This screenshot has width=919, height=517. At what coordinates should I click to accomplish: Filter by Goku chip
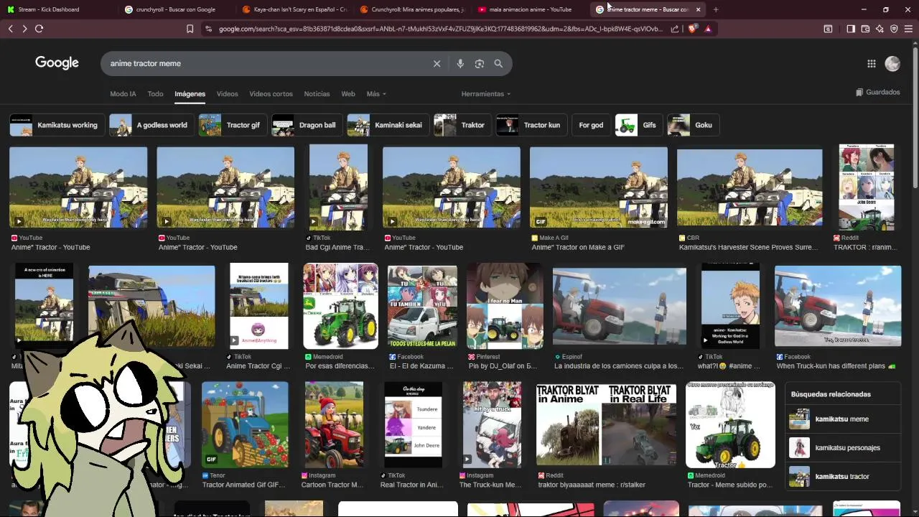[x=692, y=125]
